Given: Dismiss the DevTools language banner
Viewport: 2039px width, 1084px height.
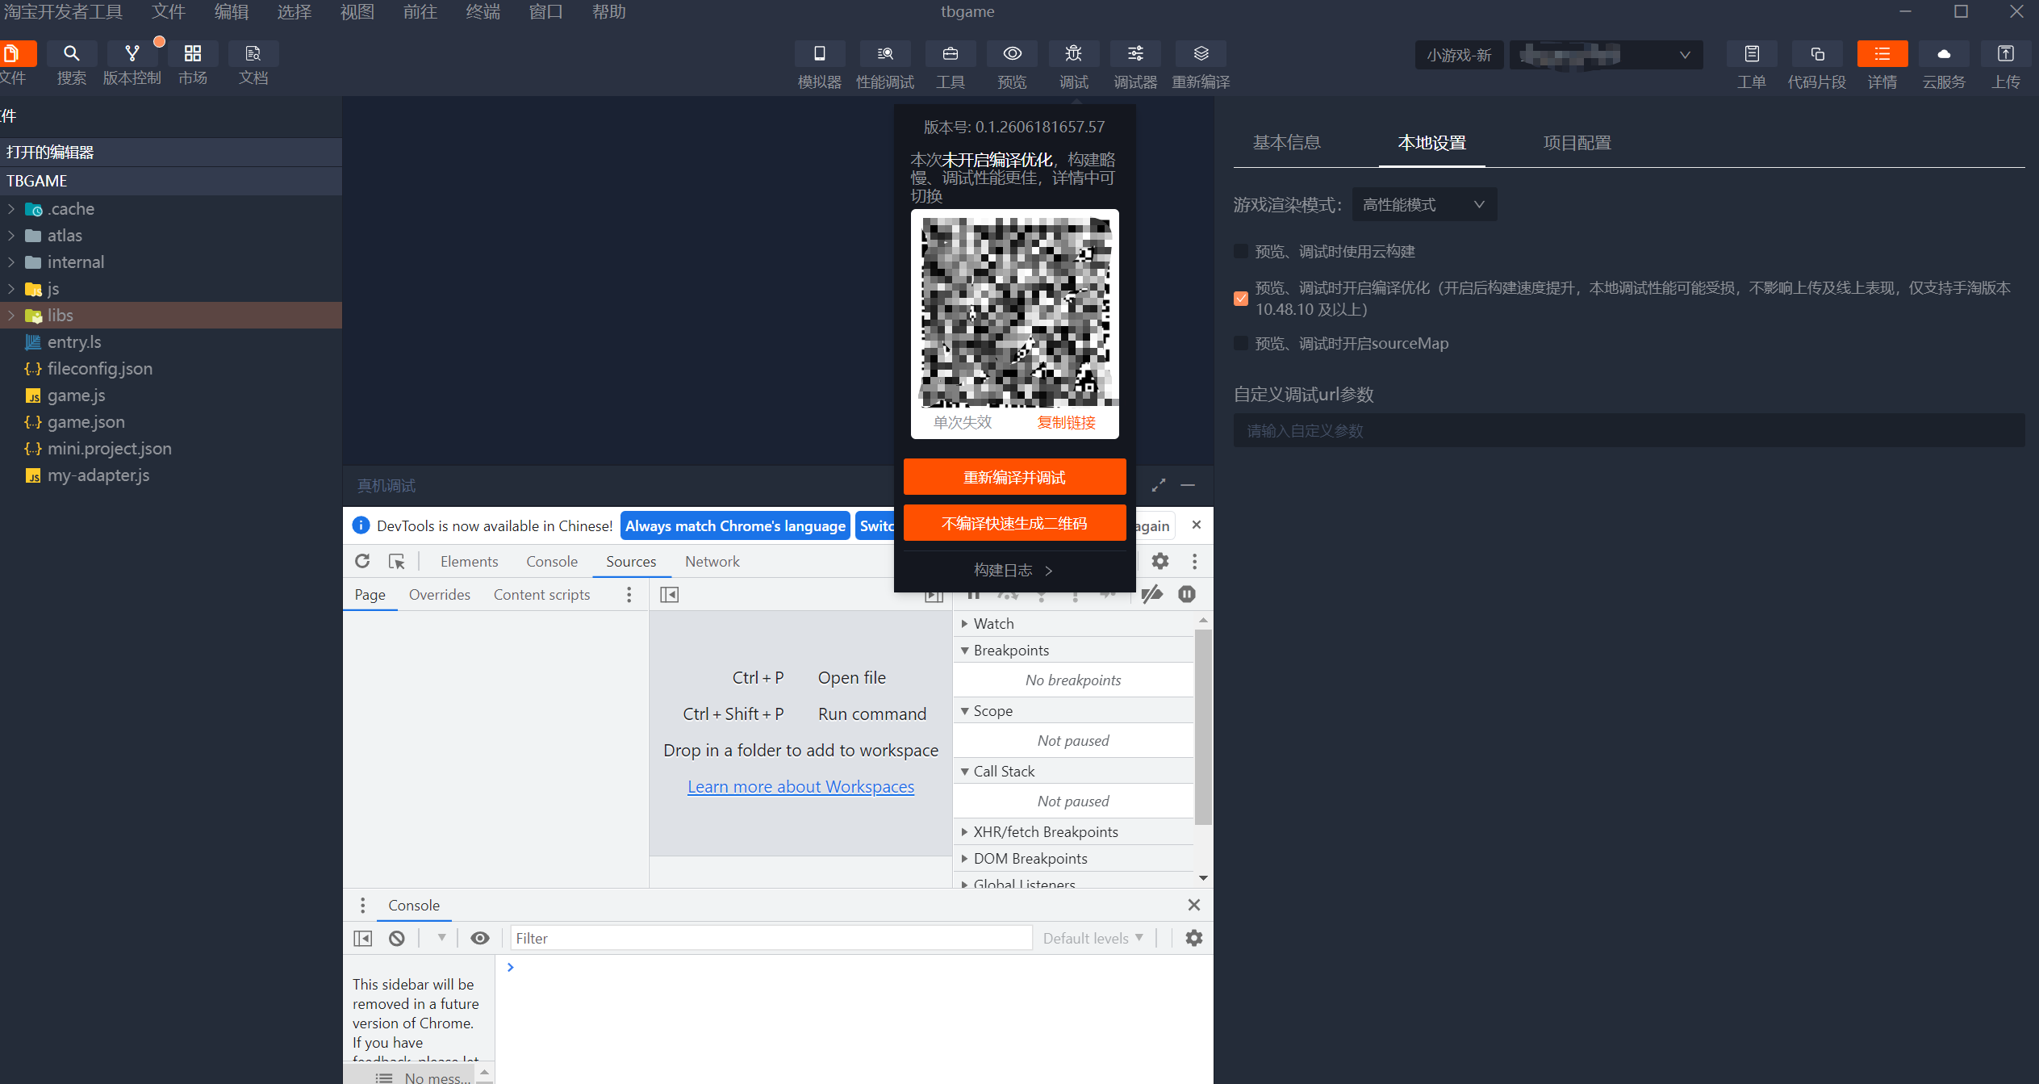Looking at the screenshot, I should point(1197,525).
